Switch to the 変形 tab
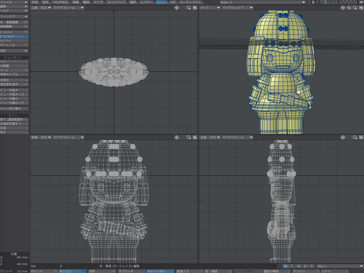 (x=45, y=2)
